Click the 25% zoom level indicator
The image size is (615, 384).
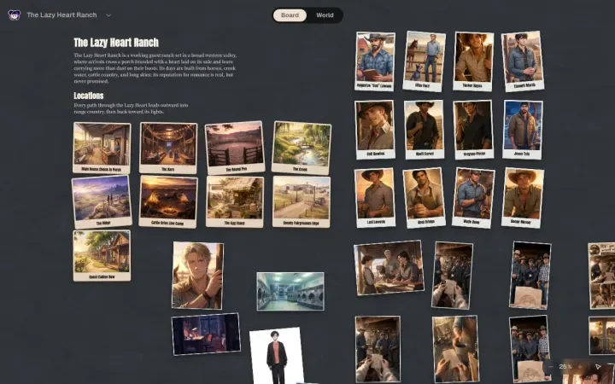pos(565,367)
